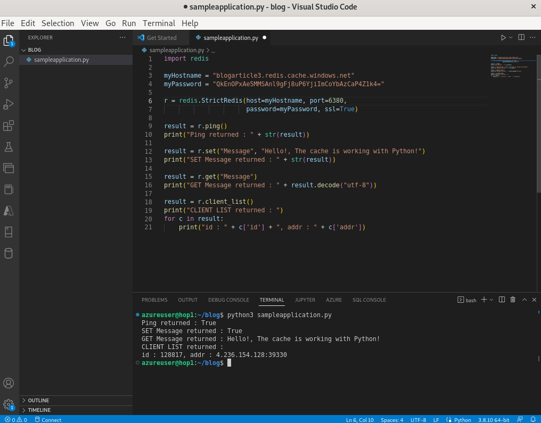541x423 pixels.
Task: Create a new terminal with plus icon
Action: pos(484,300)
